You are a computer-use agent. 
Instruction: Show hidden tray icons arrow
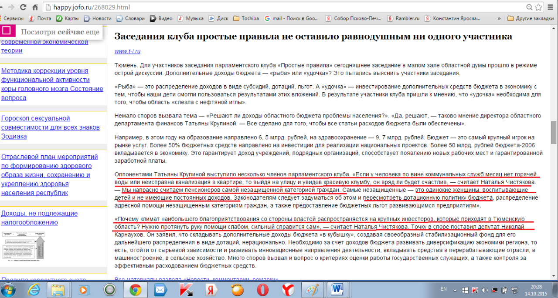pos(456,289)
